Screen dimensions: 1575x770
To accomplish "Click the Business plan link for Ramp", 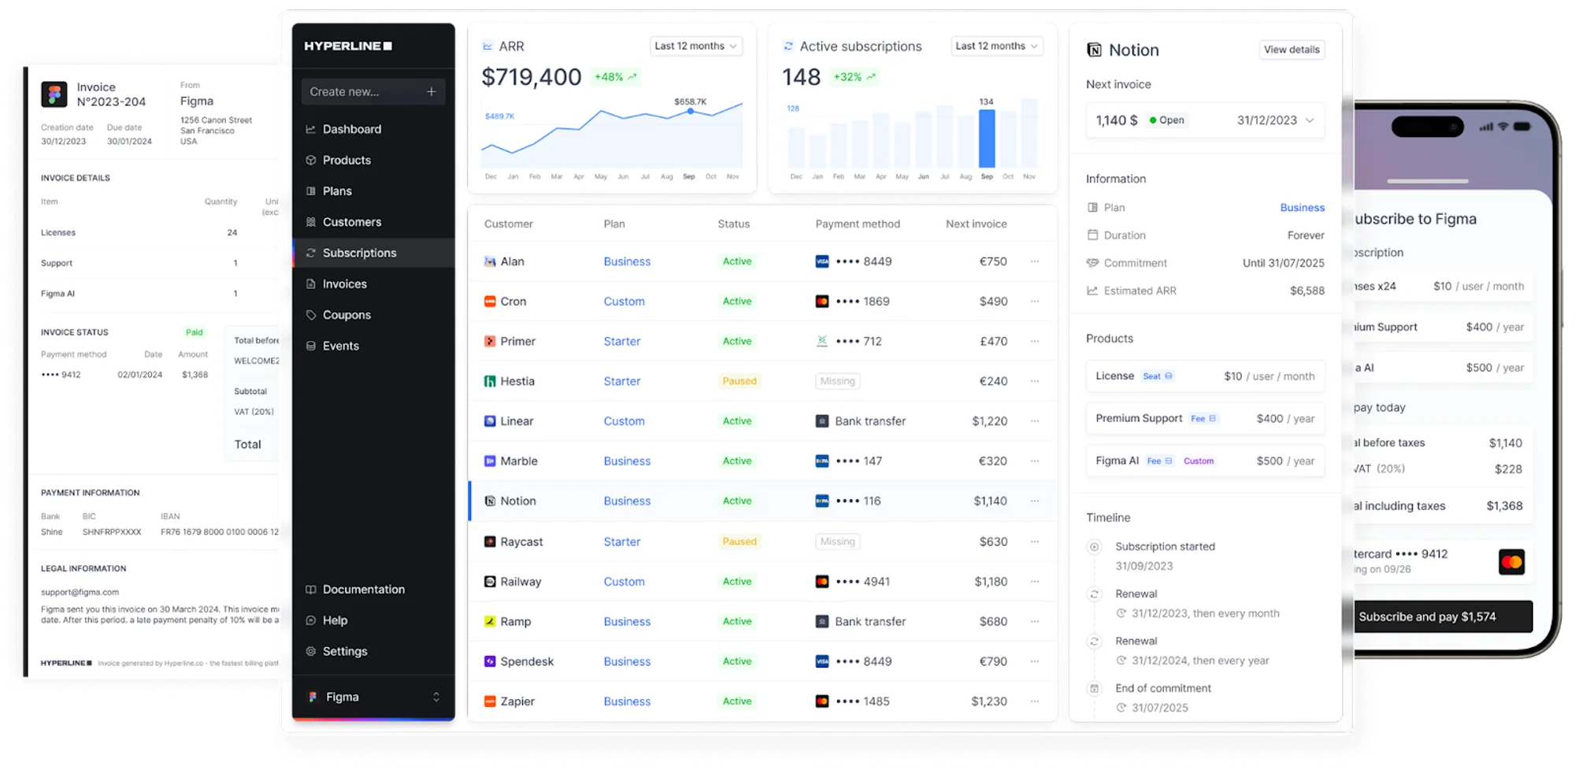I will (627, 621).
